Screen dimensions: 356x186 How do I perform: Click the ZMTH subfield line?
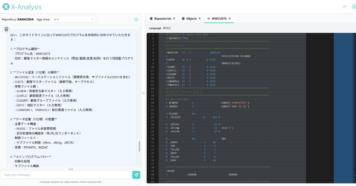click(191, 153)
